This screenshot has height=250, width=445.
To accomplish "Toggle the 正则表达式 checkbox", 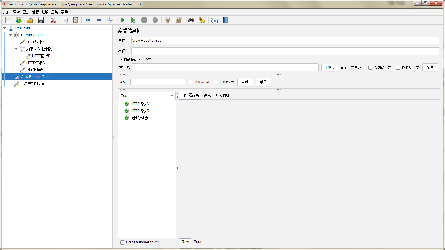I will [x=216, y=82].
